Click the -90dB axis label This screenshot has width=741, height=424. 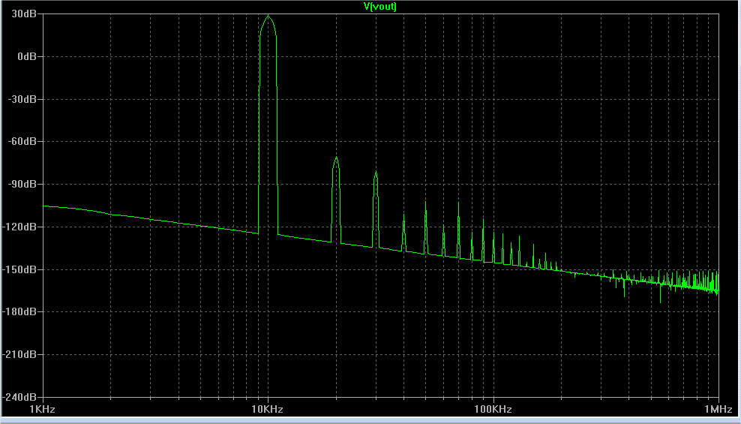point(22,184)
